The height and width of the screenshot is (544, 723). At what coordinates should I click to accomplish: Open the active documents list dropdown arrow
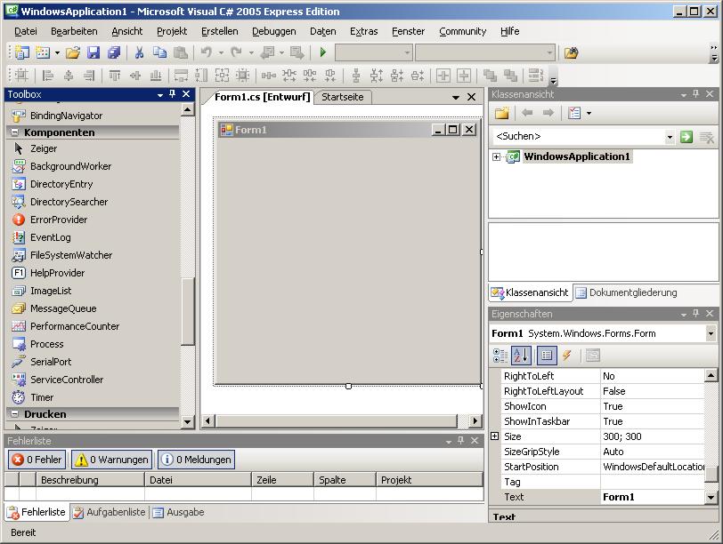(x=456, y=97)
